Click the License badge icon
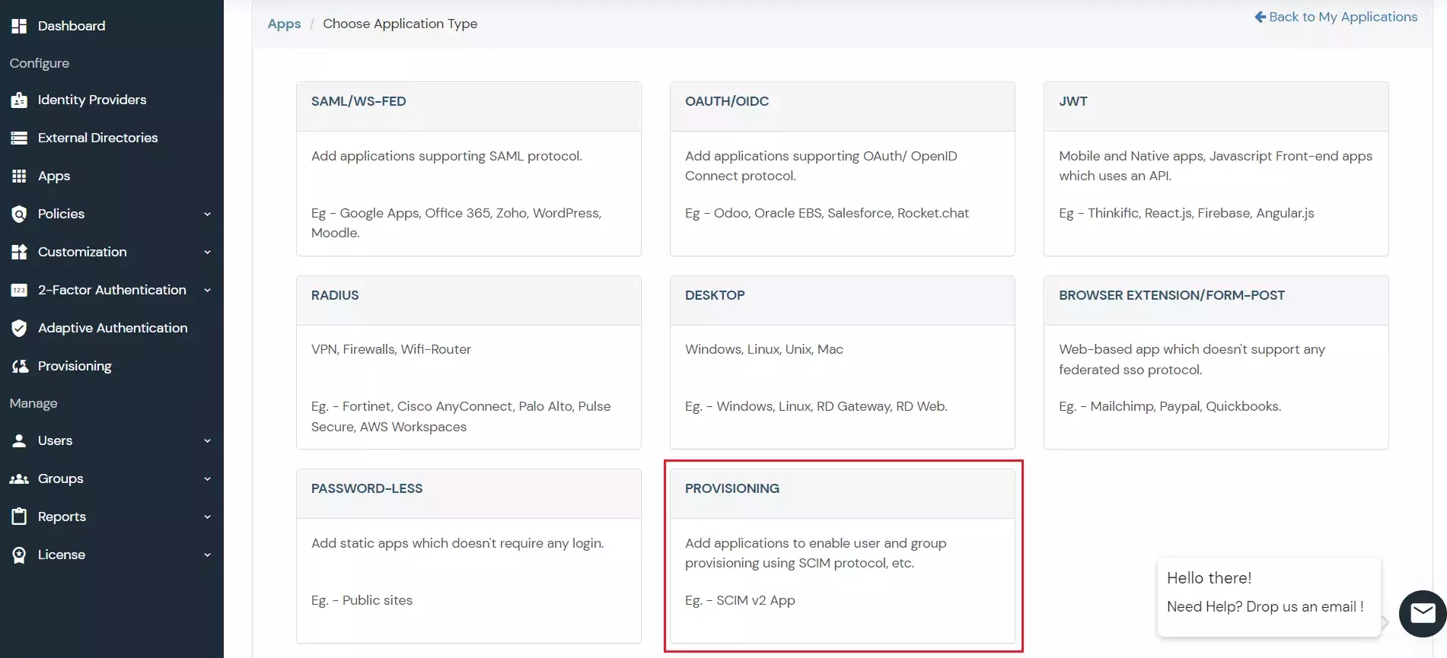Image resolution: width=1447 pixels, height=658 pixels. coord(19,555)
